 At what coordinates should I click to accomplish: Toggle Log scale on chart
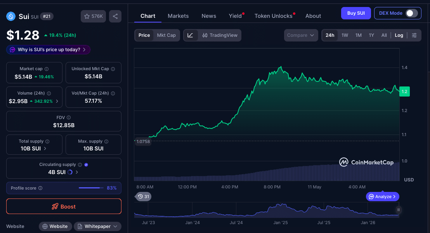point(399,35)
